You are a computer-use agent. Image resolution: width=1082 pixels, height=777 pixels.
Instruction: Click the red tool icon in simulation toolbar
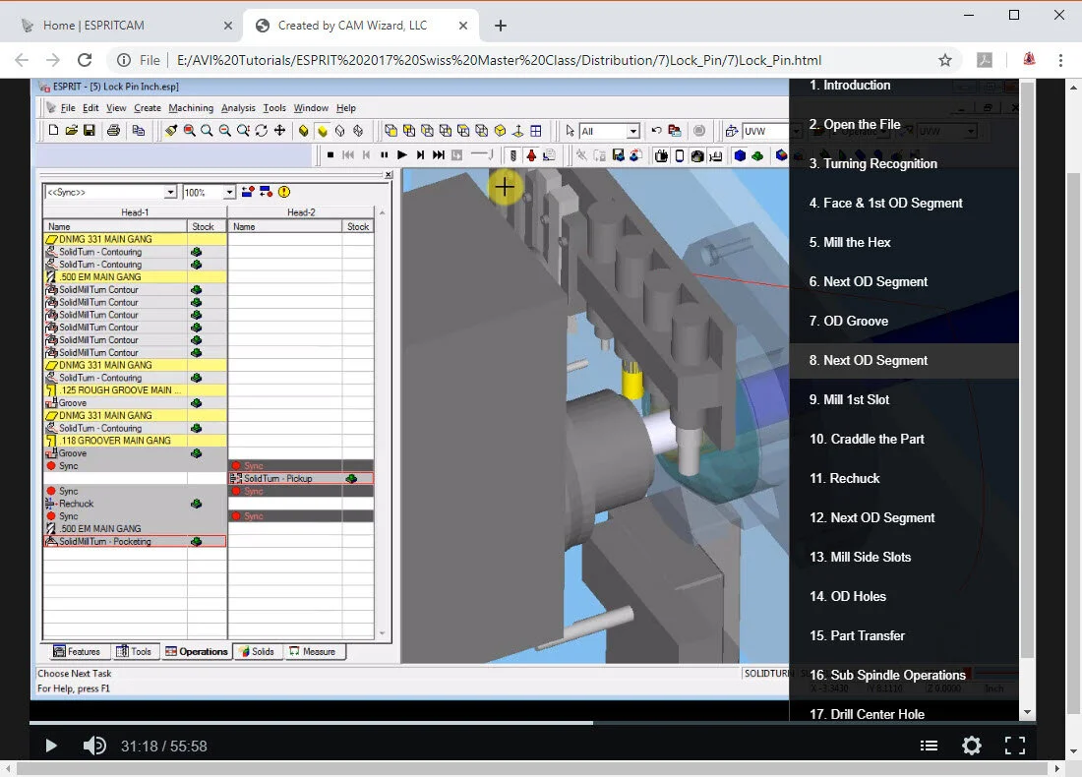(x=531, y=155)
